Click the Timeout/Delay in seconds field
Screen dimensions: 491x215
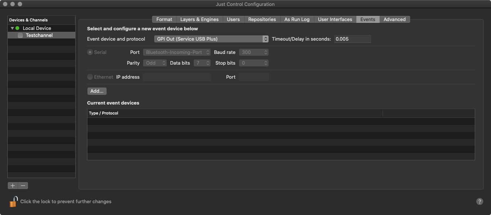(353, 39)
